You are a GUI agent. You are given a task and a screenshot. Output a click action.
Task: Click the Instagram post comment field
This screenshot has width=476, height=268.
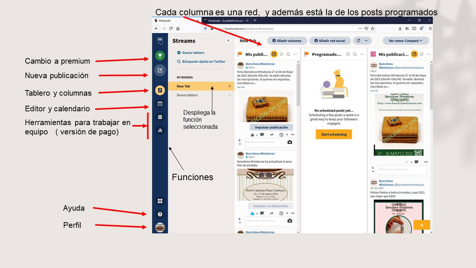(403, 170)
